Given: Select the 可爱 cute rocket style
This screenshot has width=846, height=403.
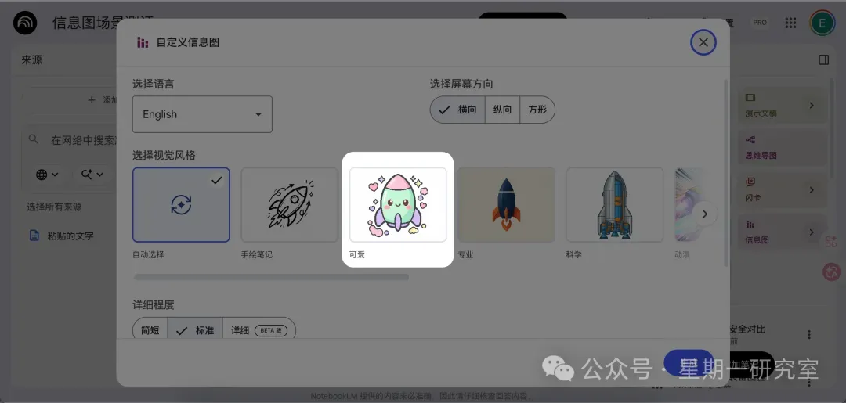Looking at the screenshot, I should [x=398, y=205].
